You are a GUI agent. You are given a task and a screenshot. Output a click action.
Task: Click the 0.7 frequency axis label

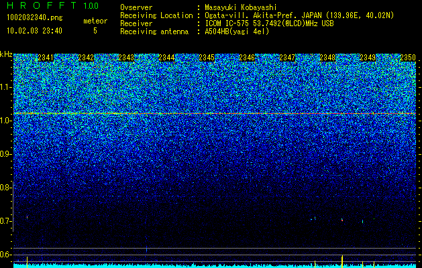click(x=5, y=221)
